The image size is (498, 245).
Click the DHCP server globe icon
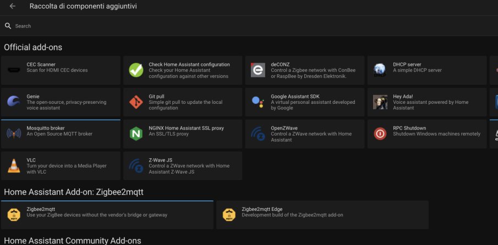[x=380, y=70]
